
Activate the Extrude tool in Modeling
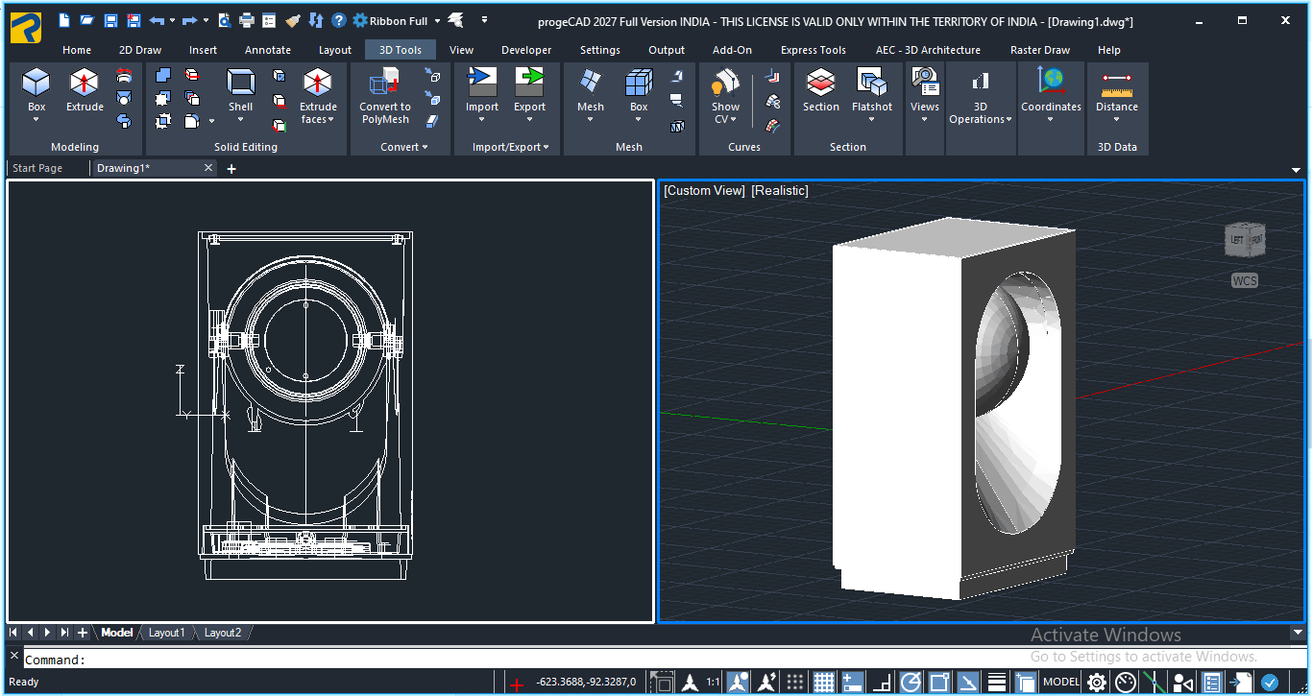(x=85, y=84)
